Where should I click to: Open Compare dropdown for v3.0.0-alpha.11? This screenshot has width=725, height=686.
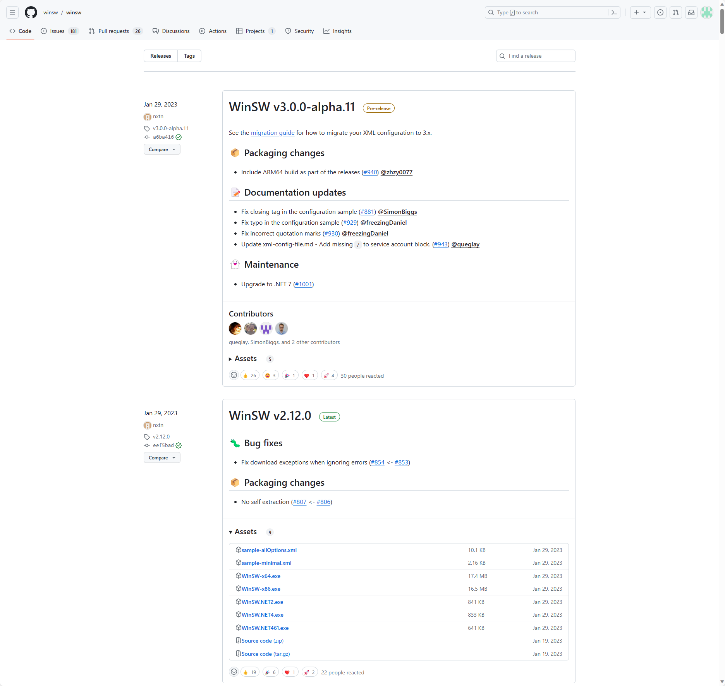(162, 150)
